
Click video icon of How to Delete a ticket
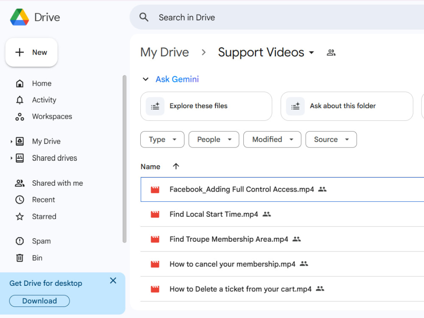click(155, 289)
